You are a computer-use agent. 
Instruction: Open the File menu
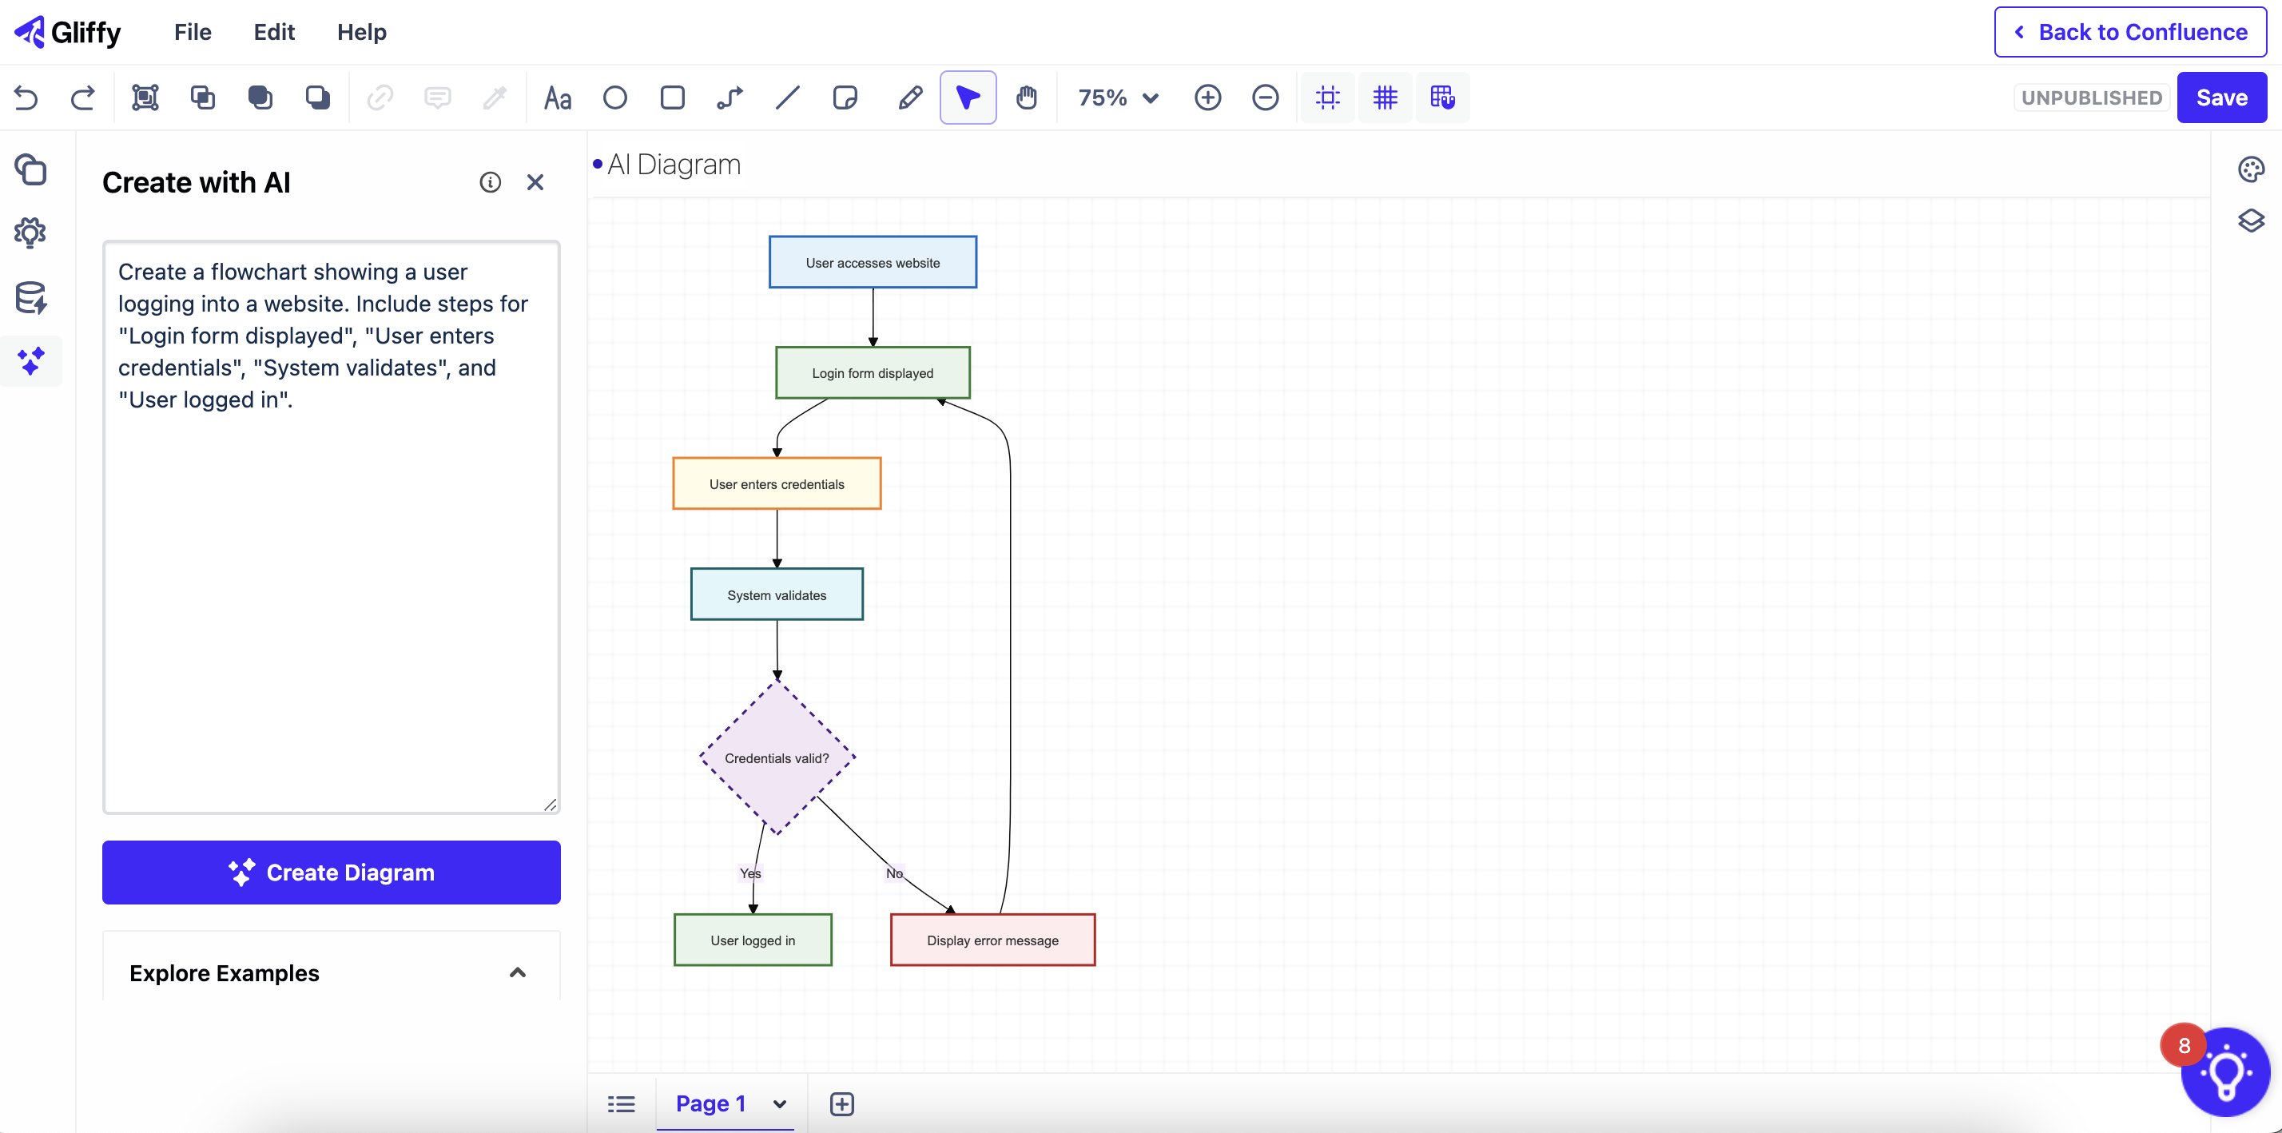click(193, 32)
